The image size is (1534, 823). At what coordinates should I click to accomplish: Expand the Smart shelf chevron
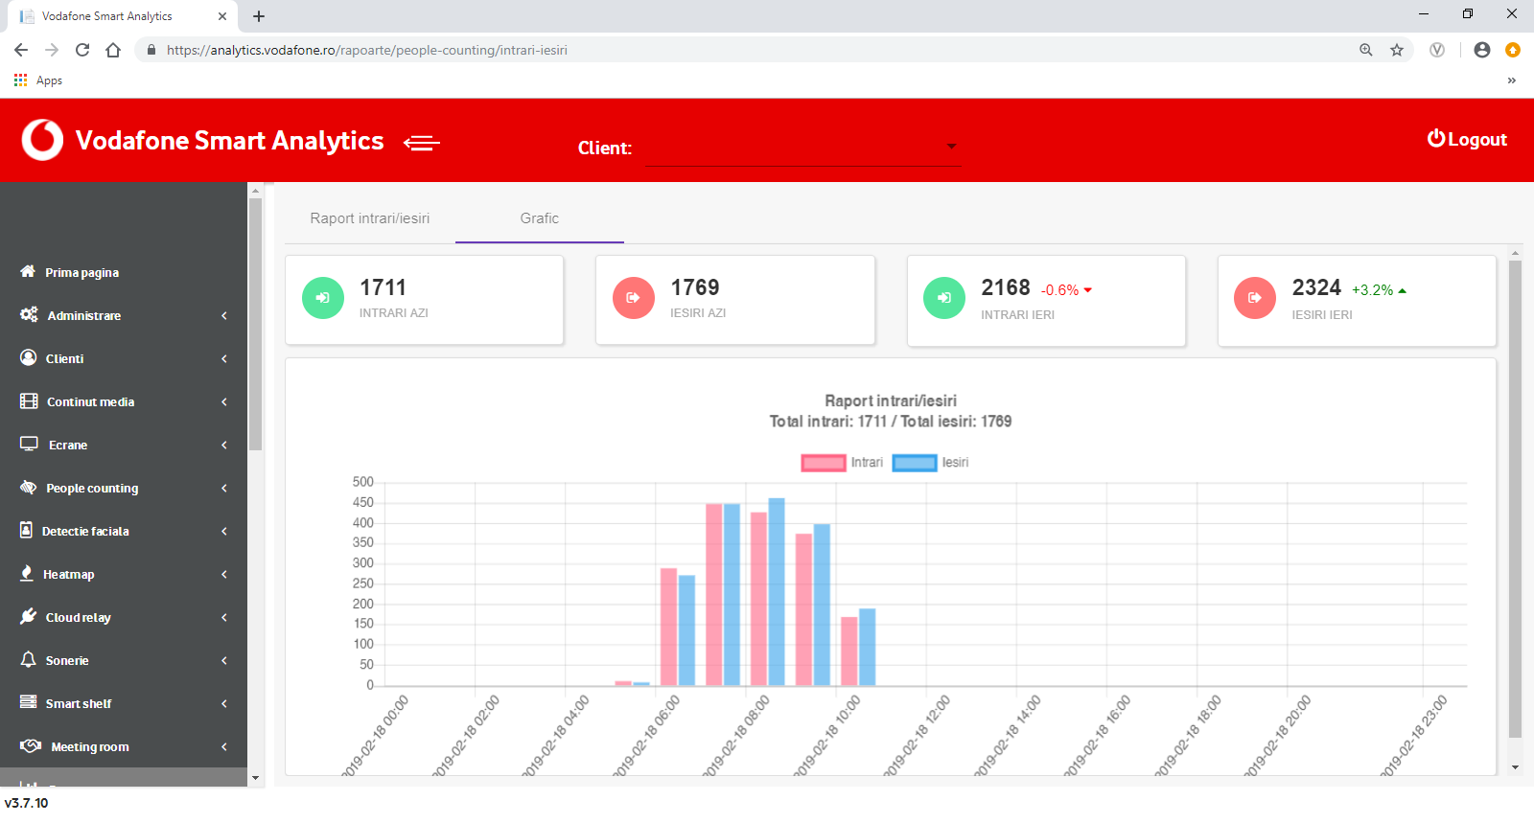click(224, 703)
